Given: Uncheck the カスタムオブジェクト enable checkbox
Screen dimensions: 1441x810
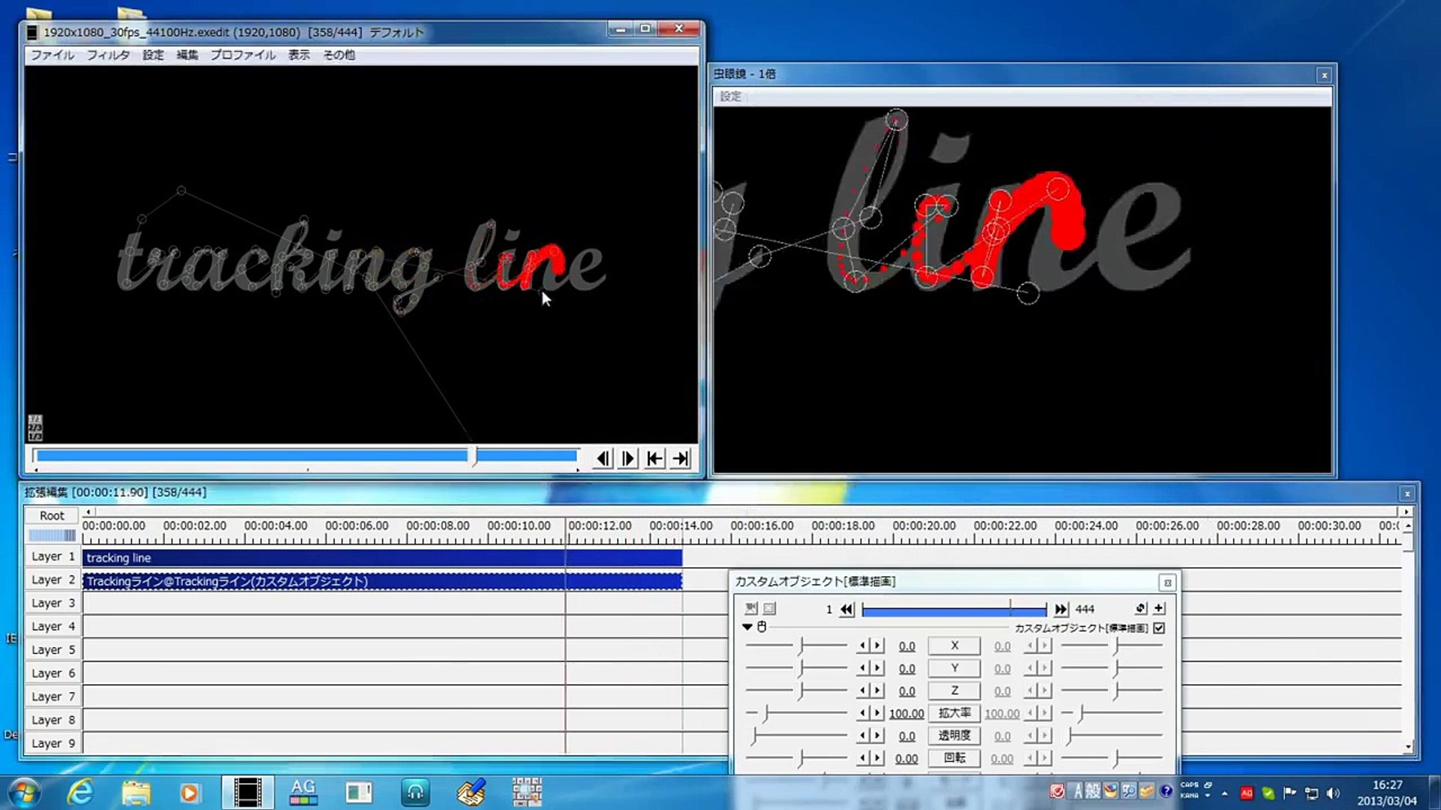Looking at the screenshot, I should (1160, 628).
